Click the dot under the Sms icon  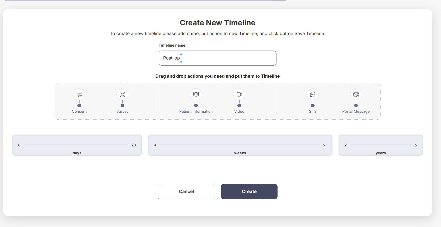coord(313,105)
